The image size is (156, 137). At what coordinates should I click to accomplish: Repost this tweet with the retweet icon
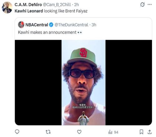click(x=48, y=132)
